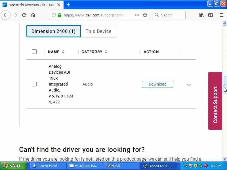Open page actions three-dot menu
The height and width of the screenshot is (170, 227).
point(137,15)
